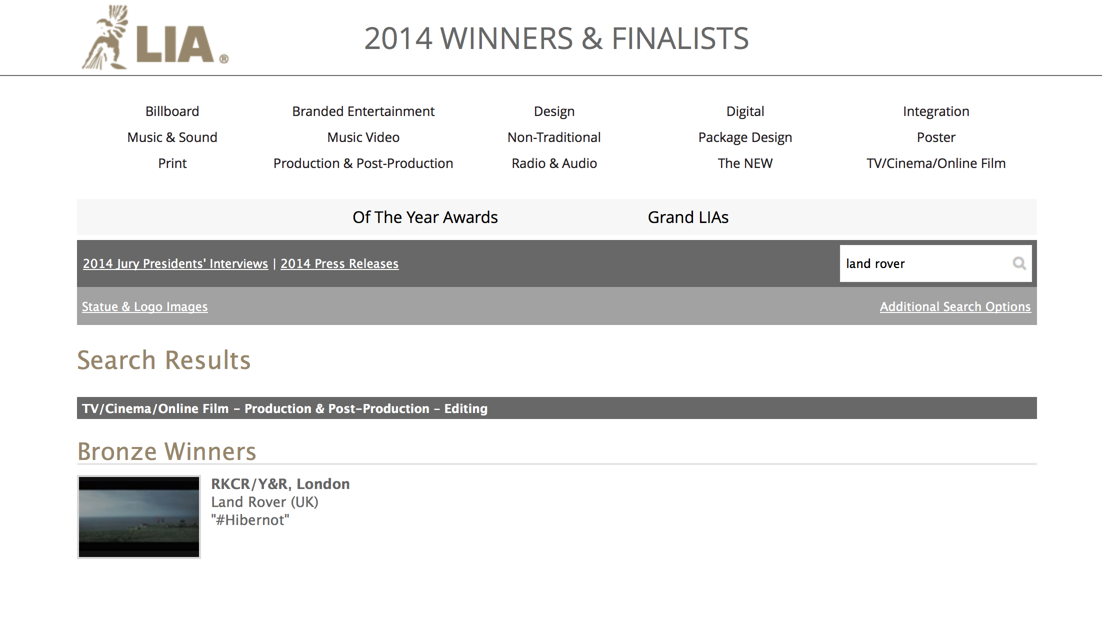Viewport: 1102px width, 636px height.
Task: Open the Radio & Audio category
Action: pos(554,163)
